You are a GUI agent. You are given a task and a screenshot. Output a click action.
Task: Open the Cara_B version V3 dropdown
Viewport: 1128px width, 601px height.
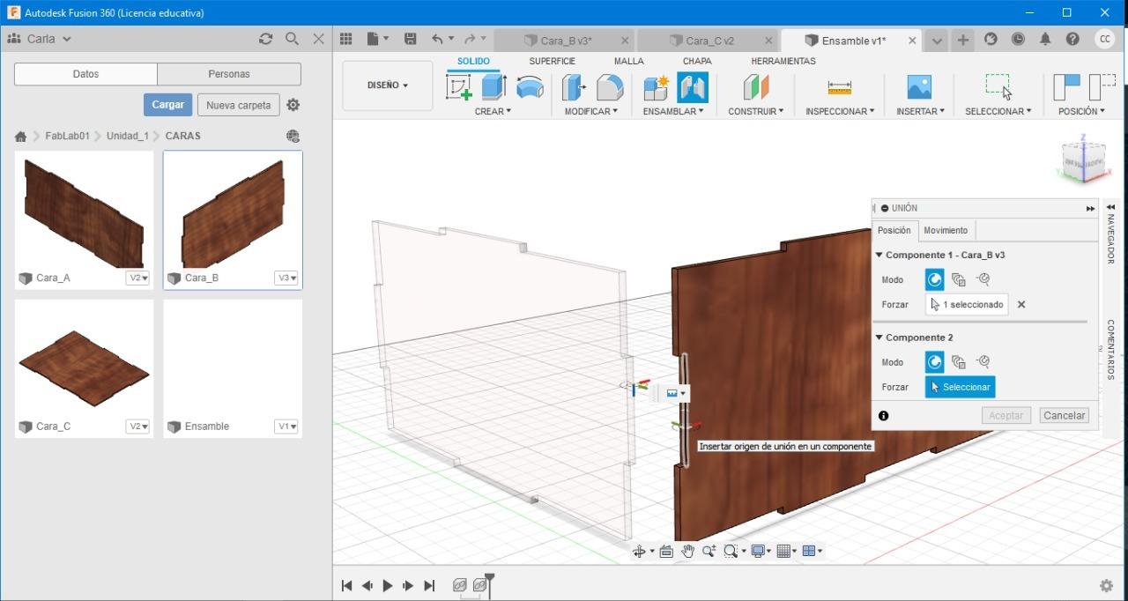pyautogui.click(x=287, y=278)
